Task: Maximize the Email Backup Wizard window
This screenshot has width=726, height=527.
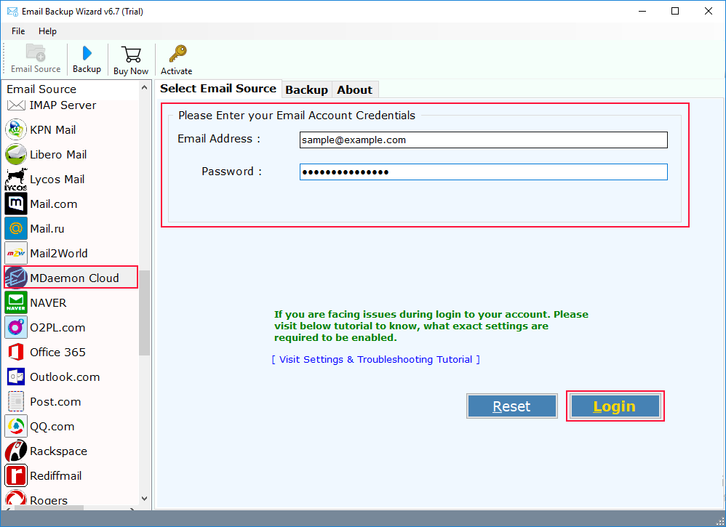Action: pyautogui.click(x=675, y=11)
